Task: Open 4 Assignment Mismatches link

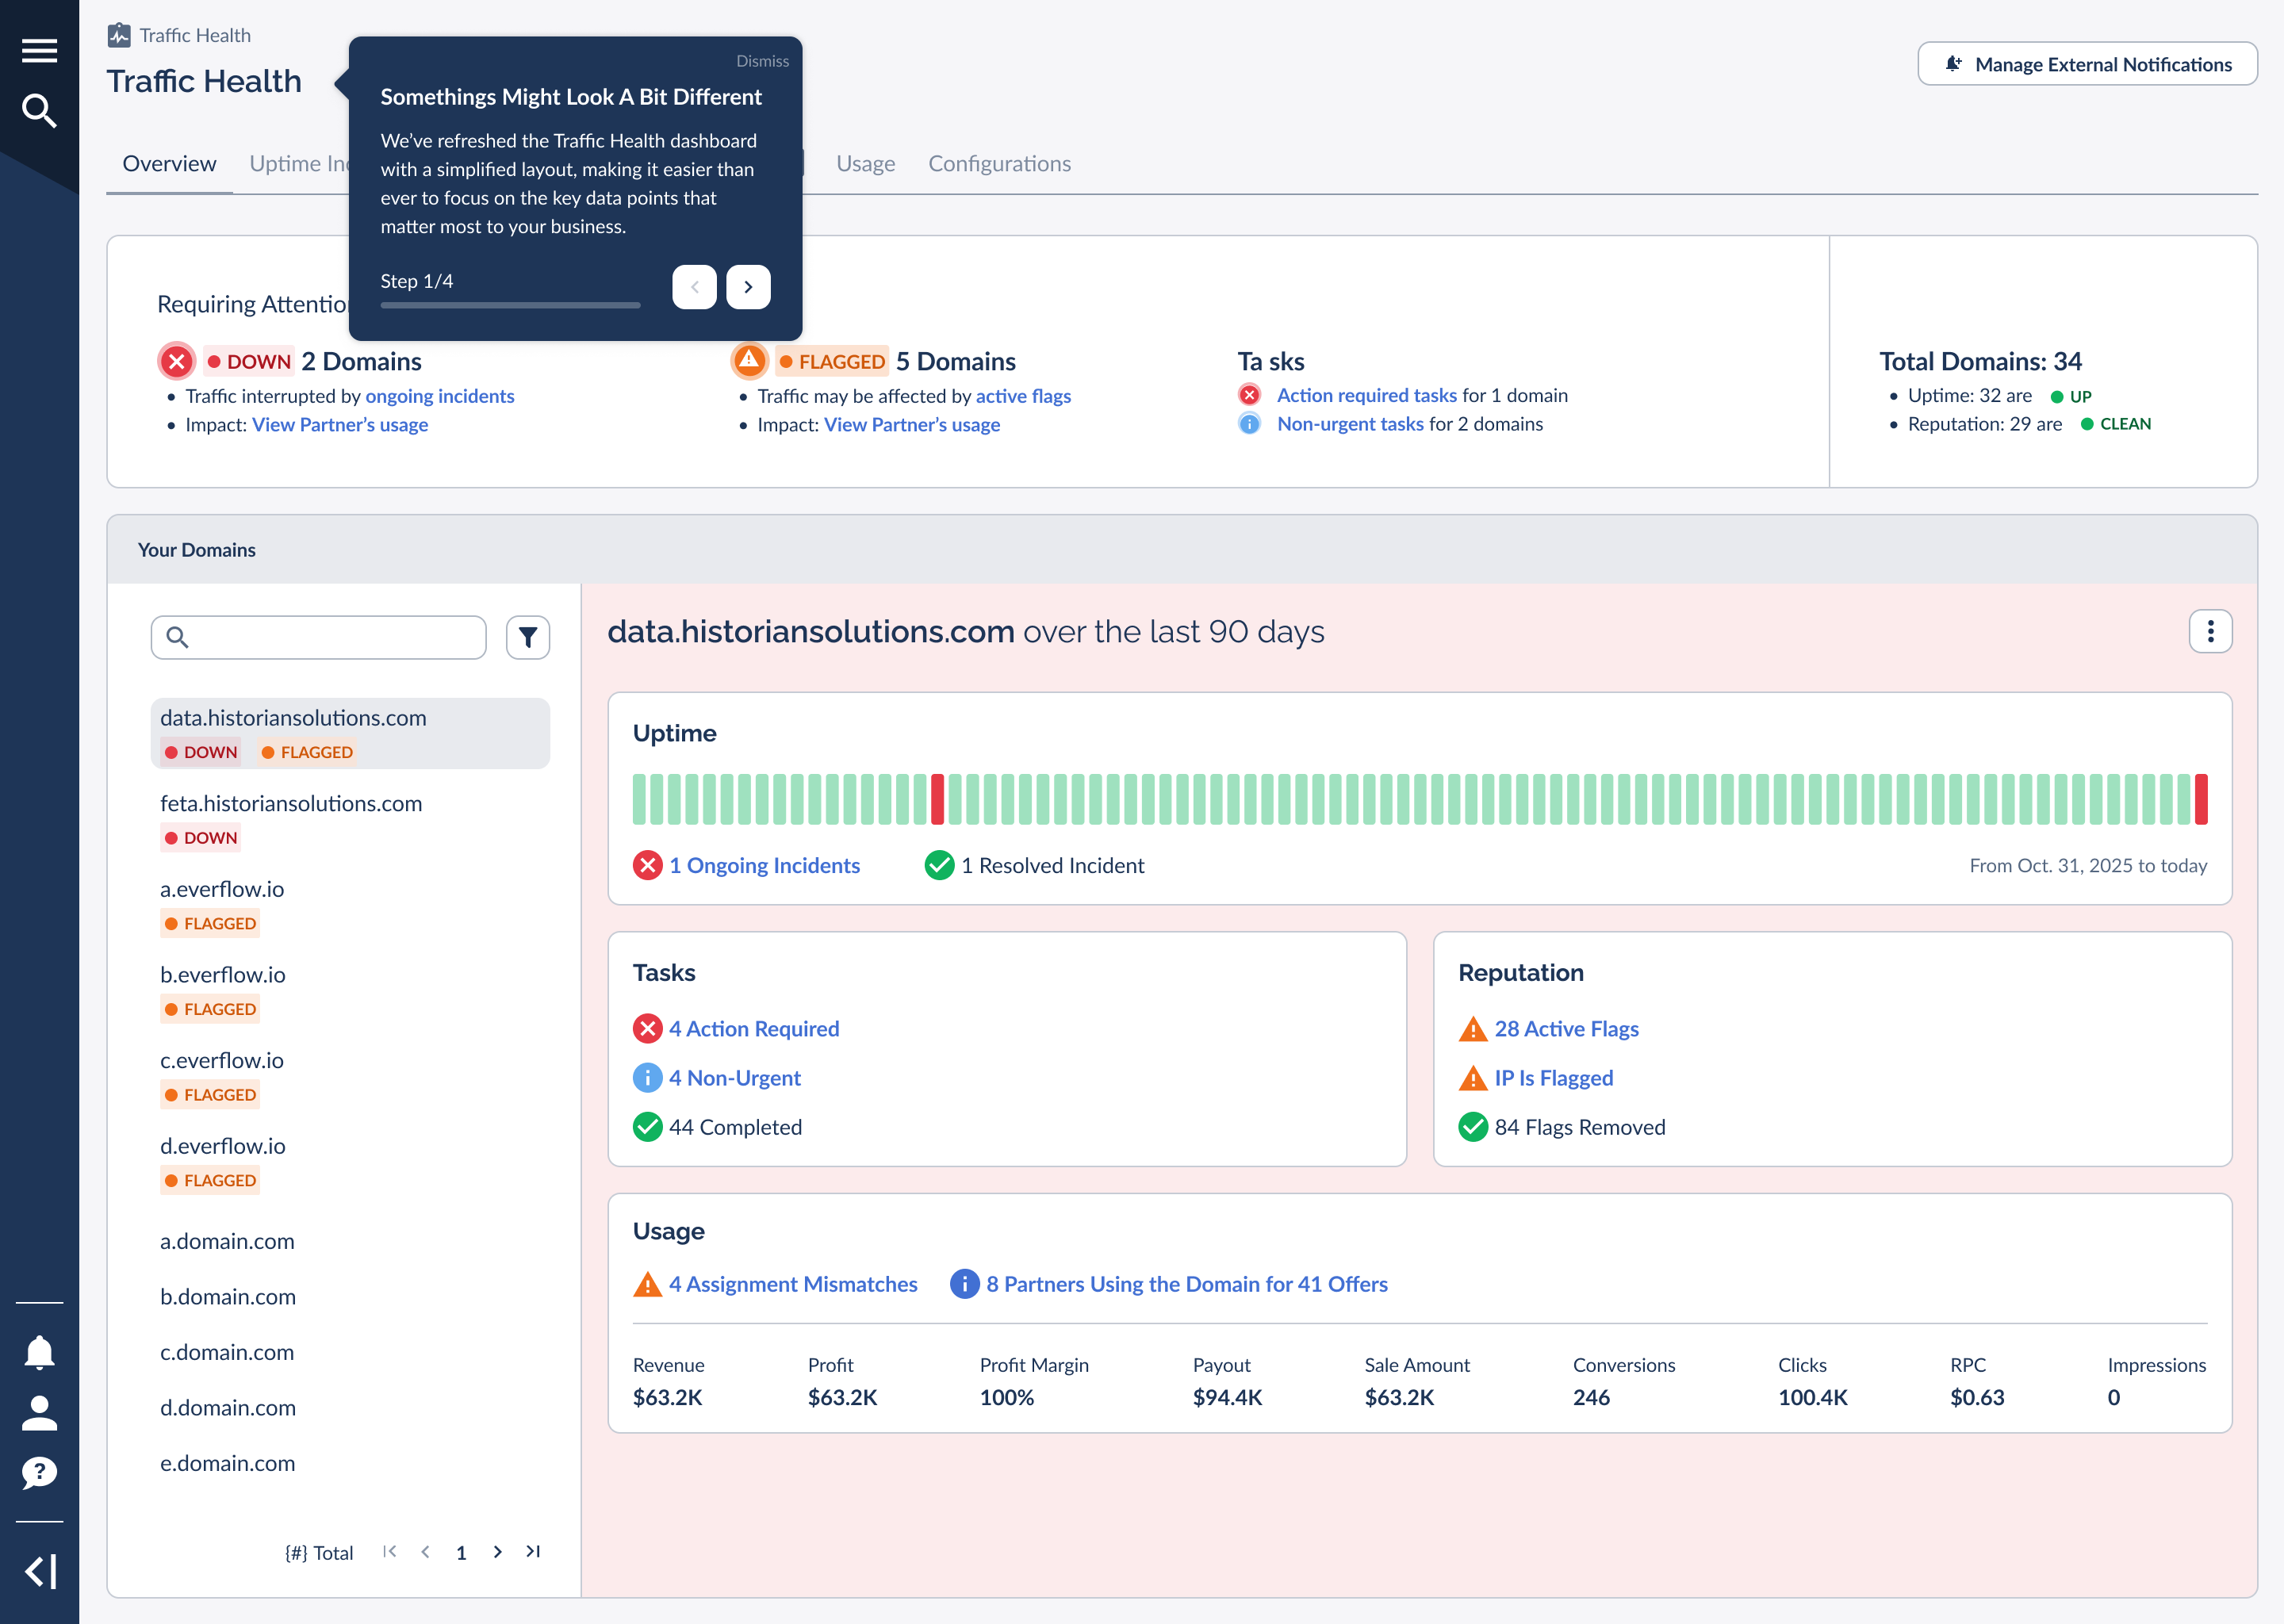Action: click(x=793, y=1283)
